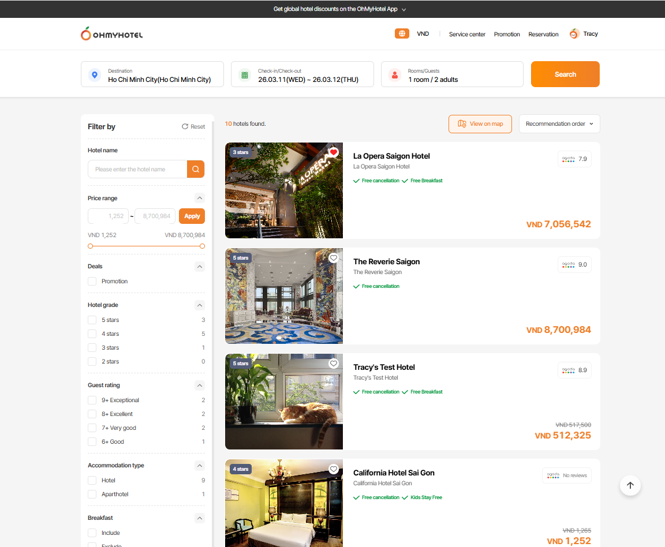Click the Reset filters refresh icon

185,126
